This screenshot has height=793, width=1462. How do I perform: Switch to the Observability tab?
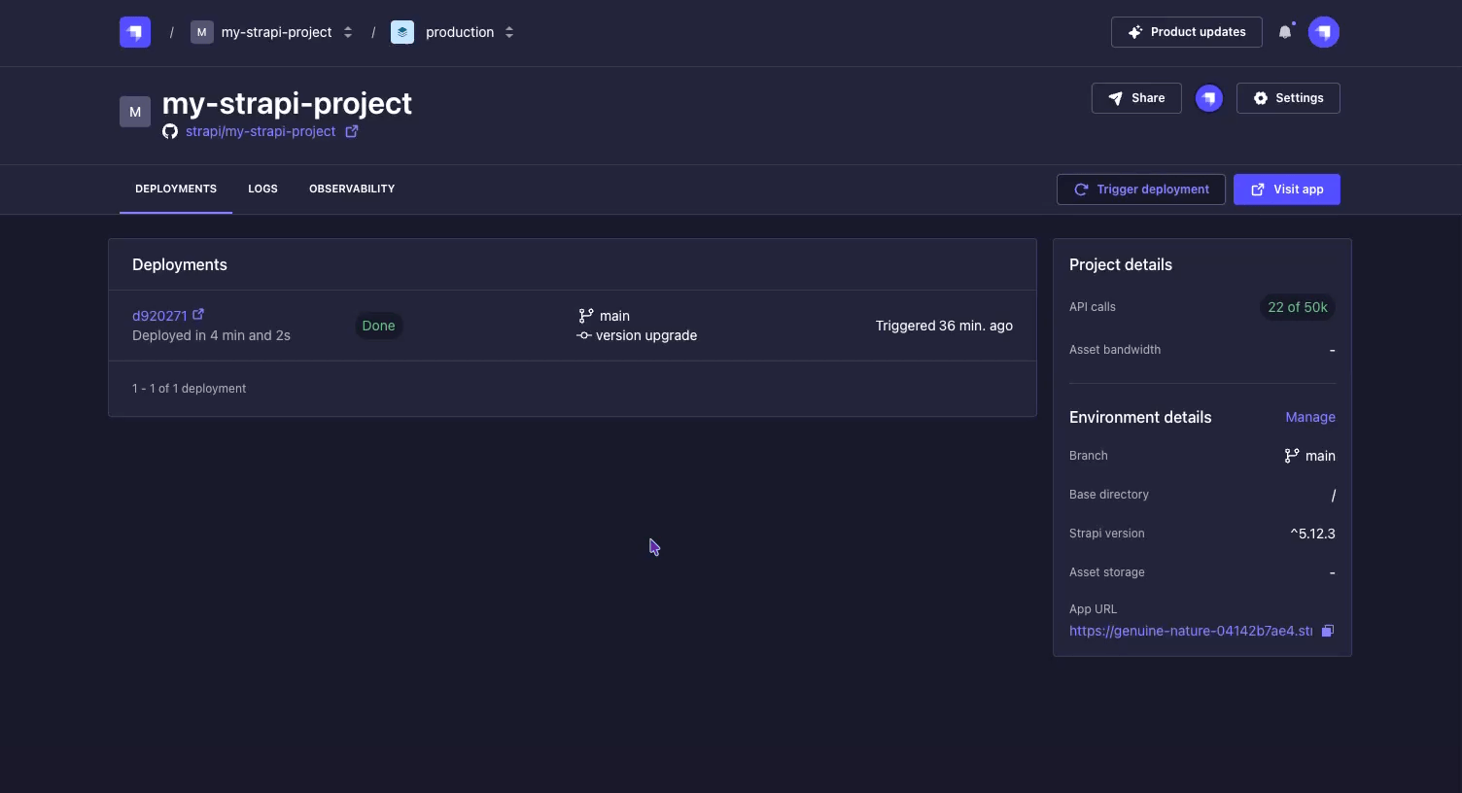click(352, 189)
